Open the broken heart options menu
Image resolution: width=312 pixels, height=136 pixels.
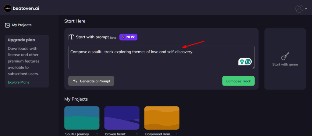137,134
